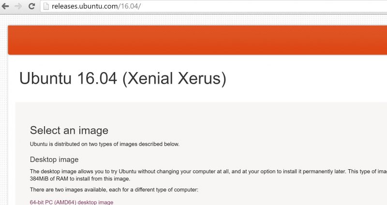The image size is (387, 205).
Task: Open the 64-bit PC (AMD64) desktop image link
Action: coord(72,202)
